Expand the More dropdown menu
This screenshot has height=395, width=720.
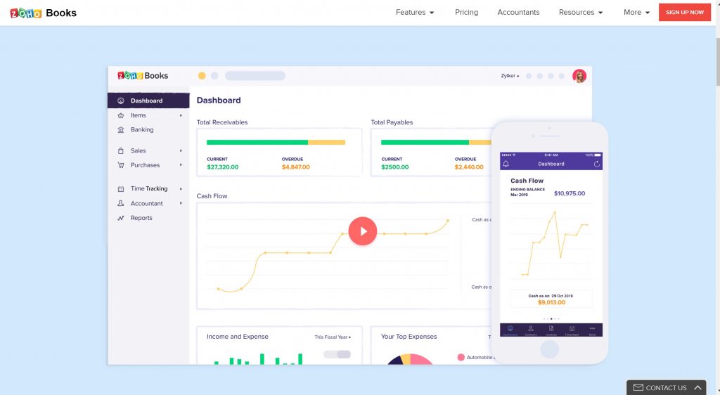[636, 13]
